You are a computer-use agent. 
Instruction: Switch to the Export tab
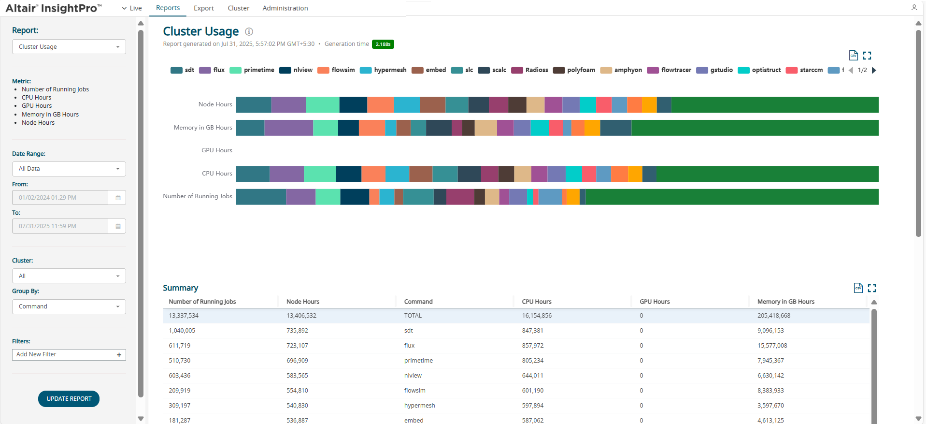click(203, 8)
